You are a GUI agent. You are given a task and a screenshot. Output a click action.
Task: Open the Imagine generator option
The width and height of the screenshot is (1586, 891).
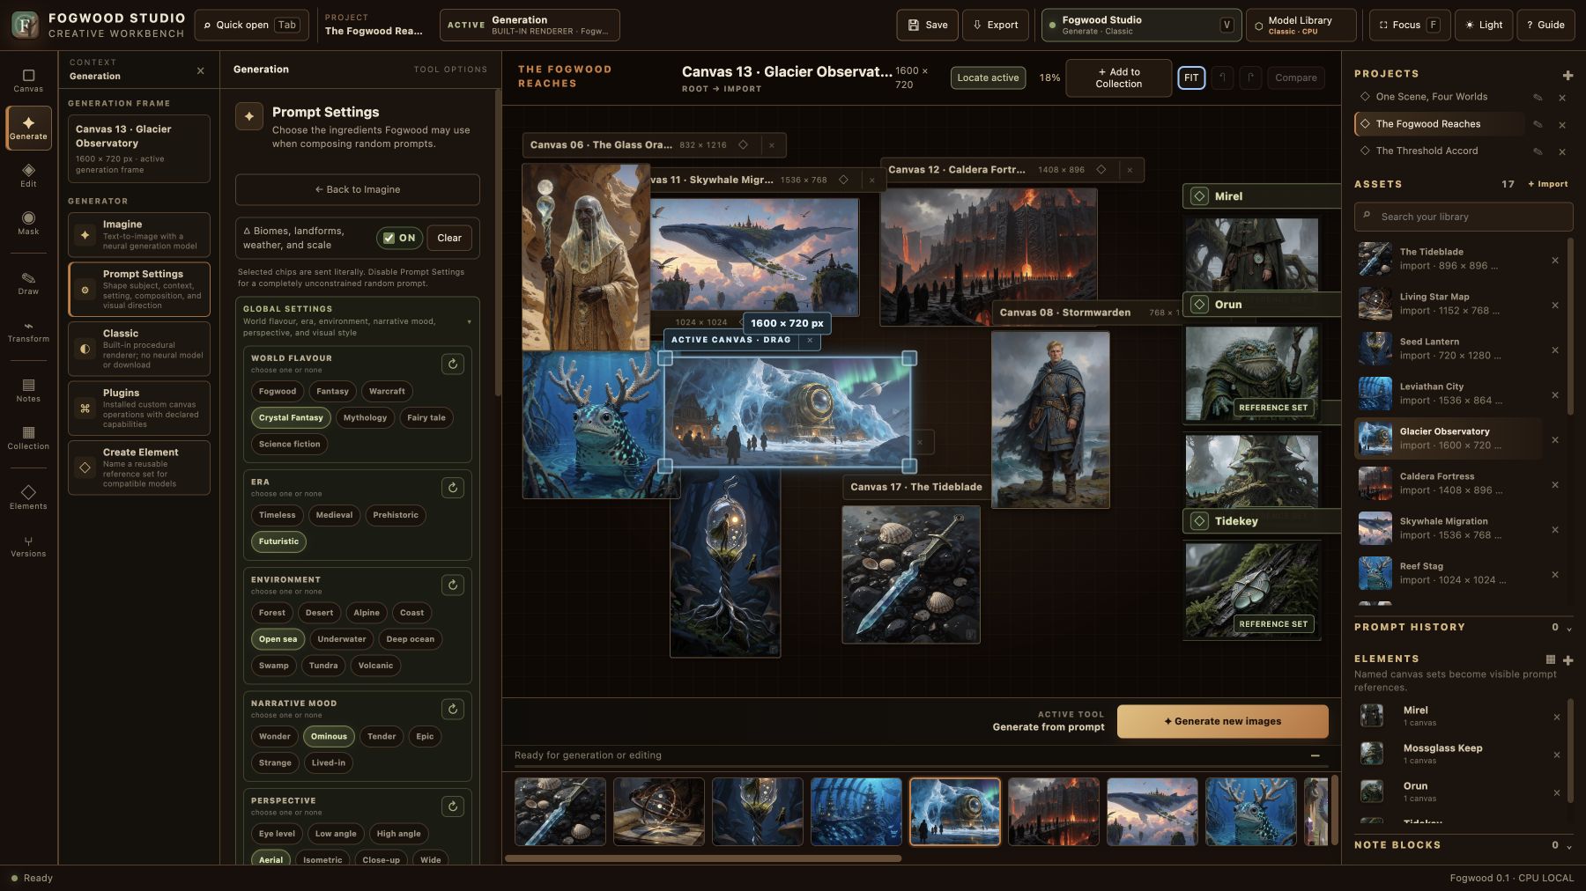139,235
